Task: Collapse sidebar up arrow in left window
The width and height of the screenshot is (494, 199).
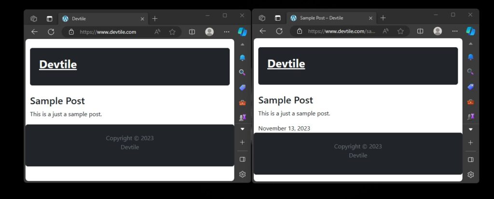Action: pos(242,45)
